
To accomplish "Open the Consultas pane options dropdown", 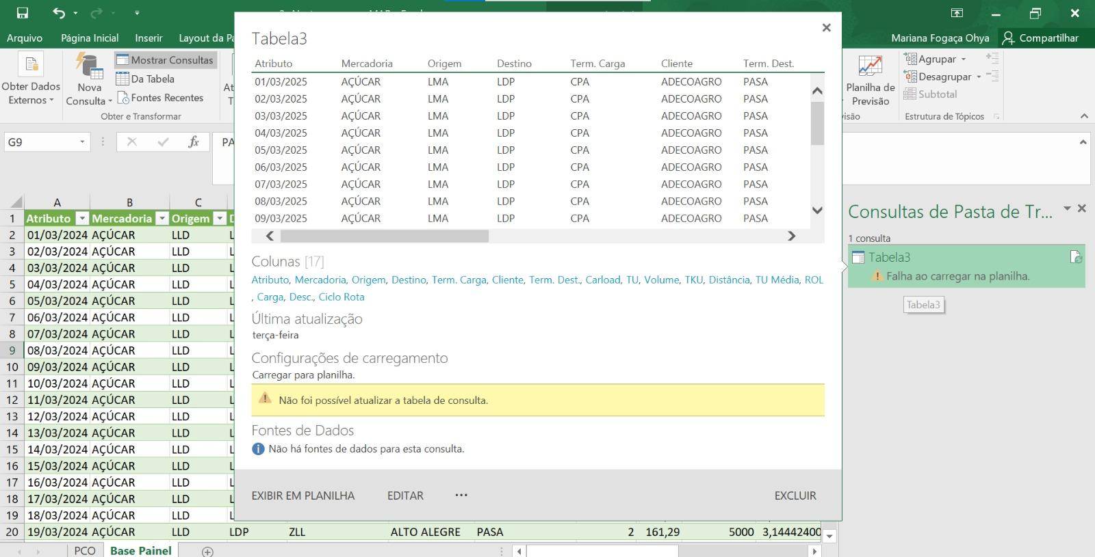I will tap(1067, 208).
